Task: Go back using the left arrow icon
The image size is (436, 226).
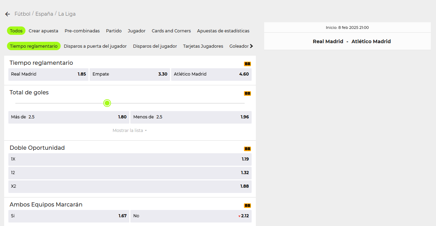Action: click(x=8, y=14)
